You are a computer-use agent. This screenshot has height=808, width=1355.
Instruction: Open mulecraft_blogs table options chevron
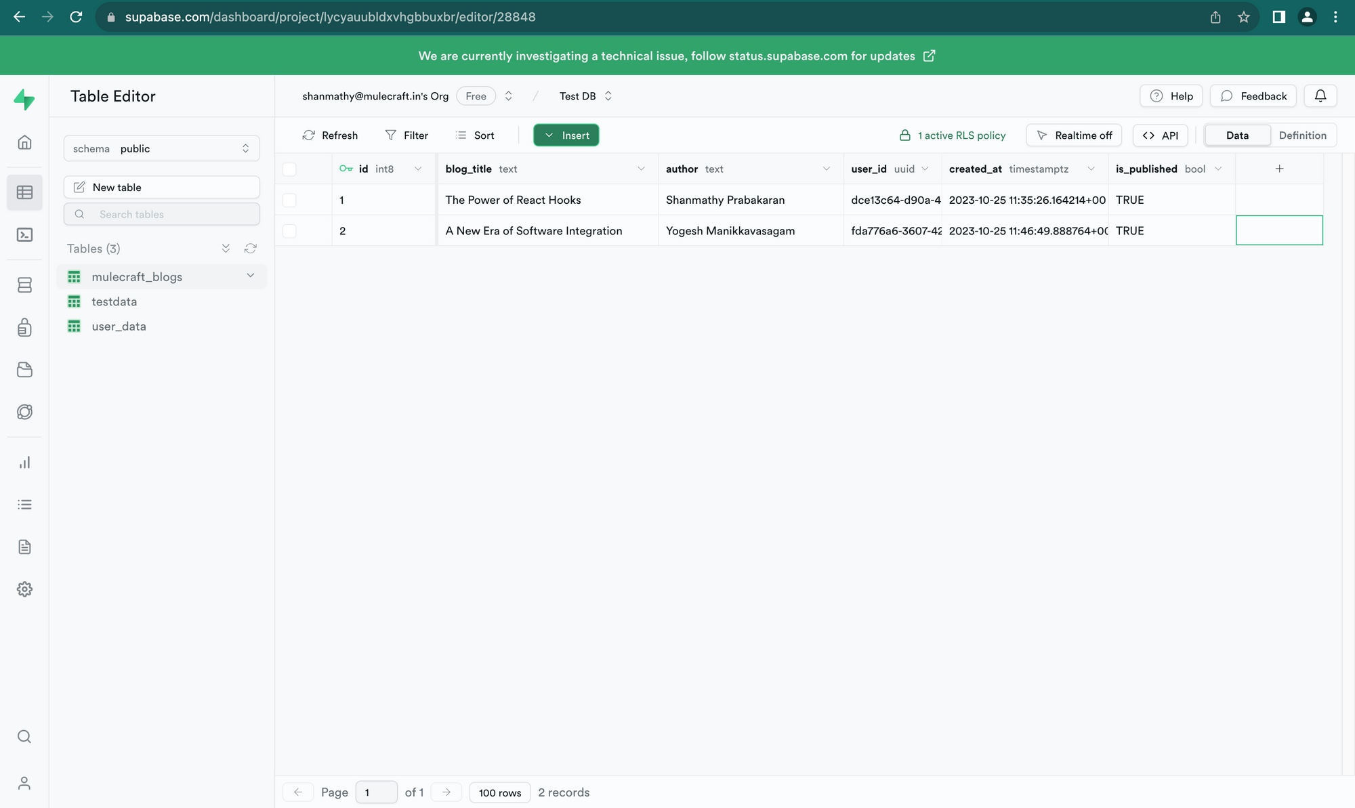point(251,276)
